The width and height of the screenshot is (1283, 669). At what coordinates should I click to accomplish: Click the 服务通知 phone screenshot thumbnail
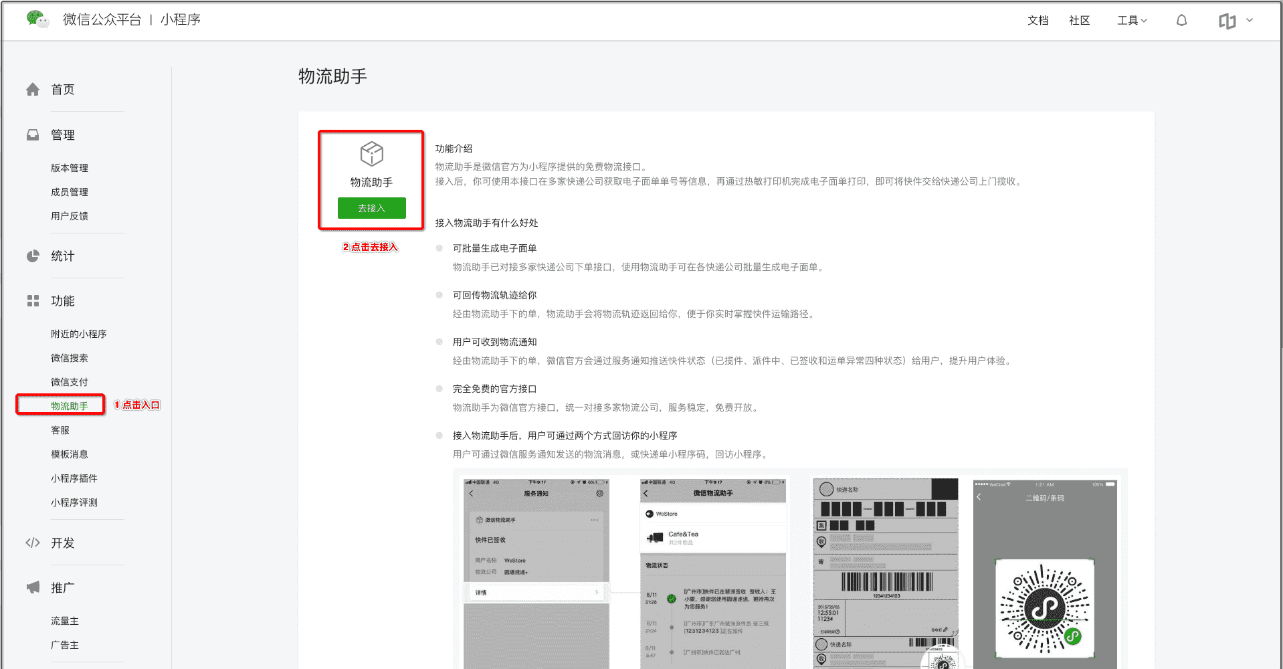coord(536,573)
